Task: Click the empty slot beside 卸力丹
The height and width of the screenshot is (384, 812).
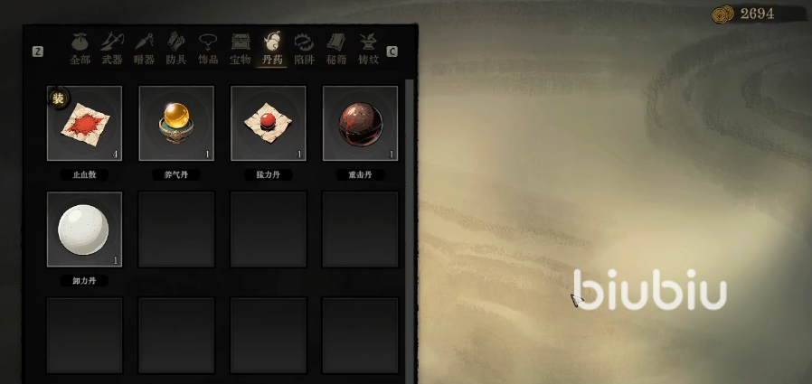Action: click(x=176, y=229)
